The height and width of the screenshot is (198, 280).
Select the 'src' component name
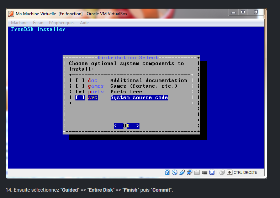[x=93, y=98]
